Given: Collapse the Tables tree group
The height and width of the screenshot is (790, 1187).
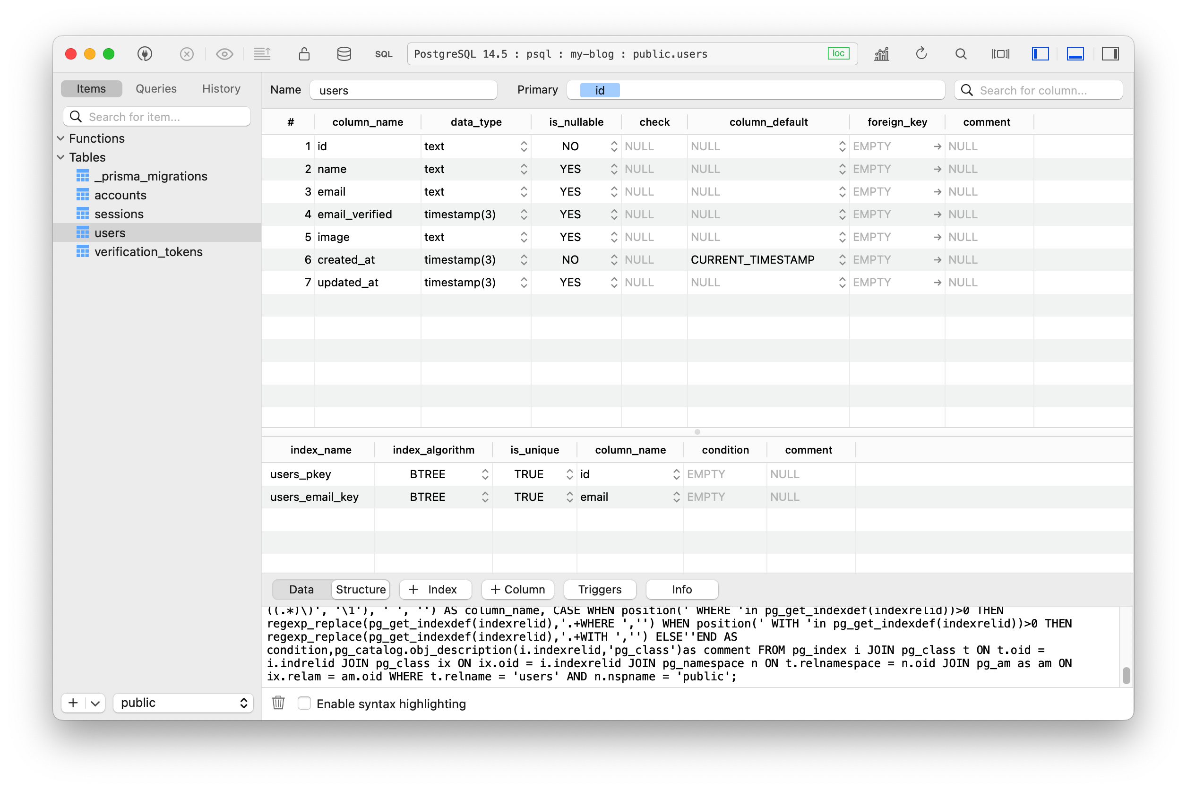Looking at the screenshot, I should pos(60,157).
